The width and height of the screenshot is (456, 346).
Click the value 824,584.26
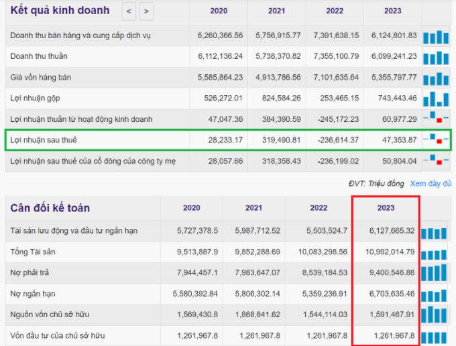(x=282, y=98)
